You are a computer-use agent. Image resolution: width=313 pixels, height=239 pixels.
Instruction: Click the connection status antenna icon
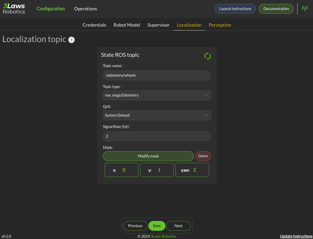coord(305,9)
